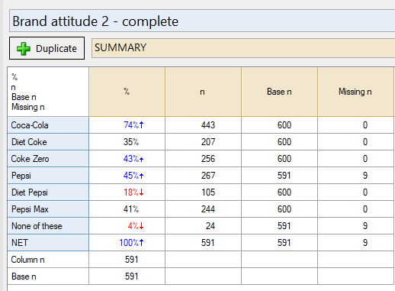
Task: Click the Base n 600 cell for Diet Coke
Action: pyautogui.click(x=279, y=142)
